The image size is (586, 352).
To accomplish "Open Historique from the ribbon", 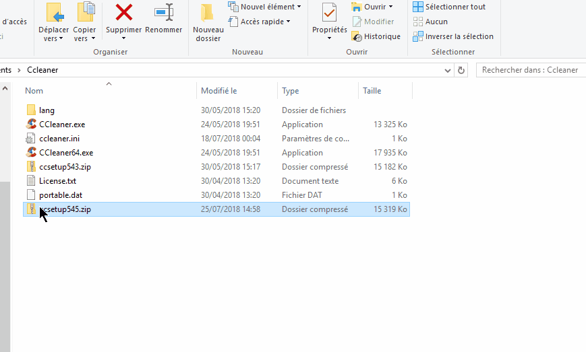I will tap(376, 36).
